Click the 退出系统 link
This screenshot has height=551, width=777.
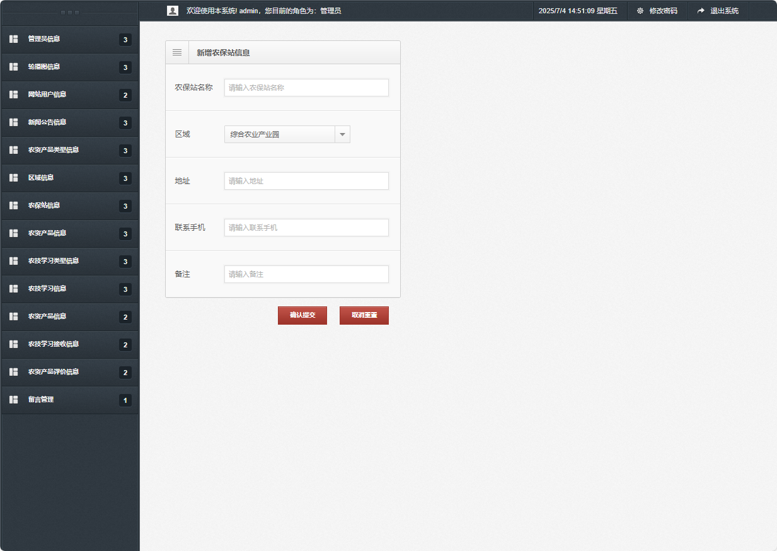[724, 11]
